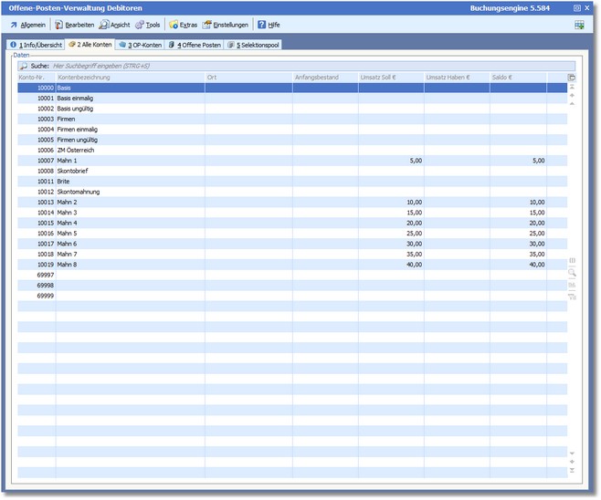Switch to the 3 OP-Konten tab

[x=140, y=44]
